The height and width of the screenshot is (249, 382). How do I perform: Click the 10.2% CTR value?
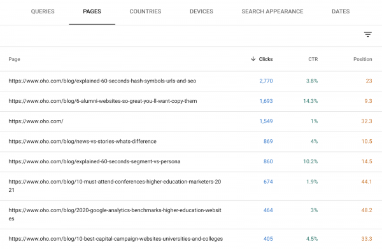point(311,161)
